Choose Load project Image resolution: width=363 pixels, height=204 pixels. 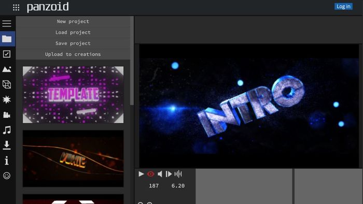pyautogui.click(x=73, y=32)
